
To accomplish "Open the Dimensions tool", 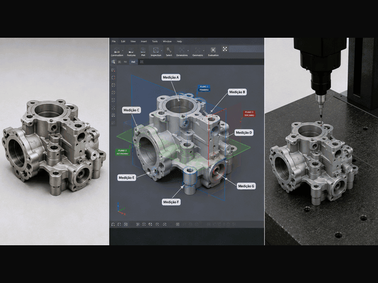I will tap(182, 52).
